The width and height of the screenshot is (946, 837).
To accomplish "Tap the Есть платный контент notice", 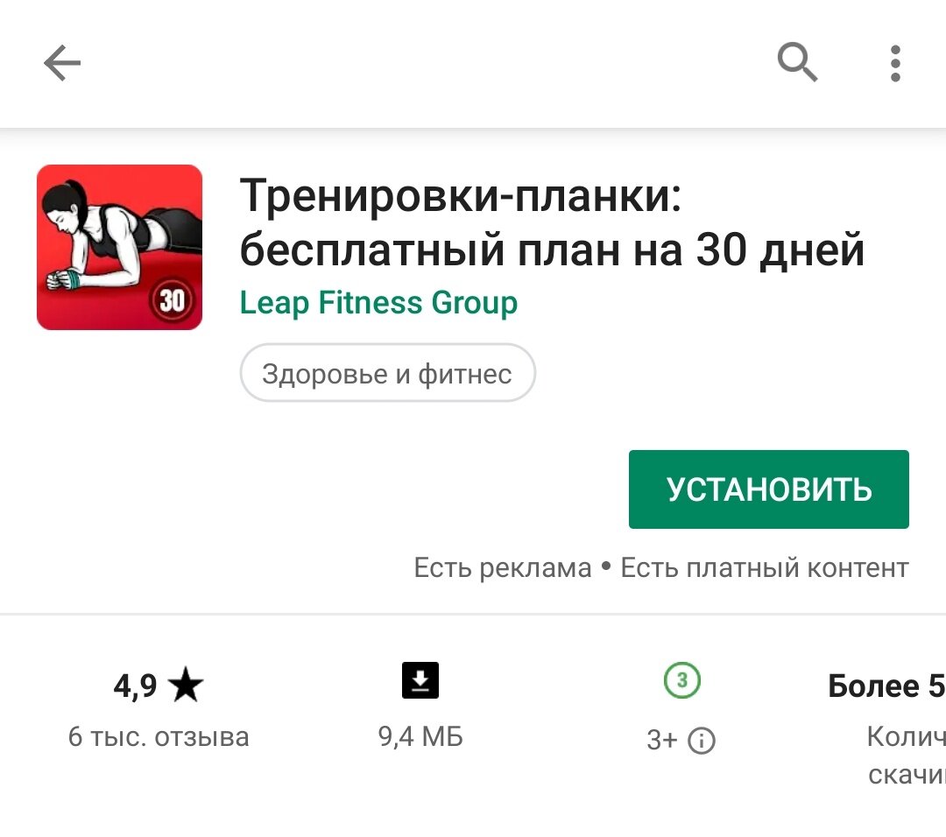I will tap(765, 568).
